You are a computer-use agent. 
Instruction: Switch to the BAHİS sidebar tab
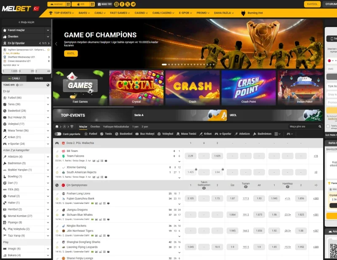click(x=39, y=79)
